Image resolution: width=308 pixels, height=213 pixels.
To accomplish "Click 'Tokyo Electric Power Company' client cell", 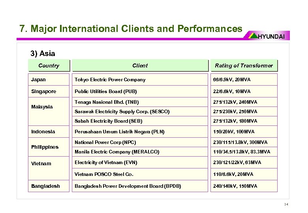I will coord(140,79).
